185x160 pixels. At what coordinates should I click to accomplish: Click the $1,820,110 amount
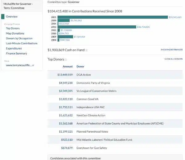66,99
